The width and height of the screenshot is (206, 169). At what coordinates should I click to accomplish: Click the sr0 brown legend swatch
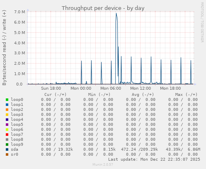[x=7, y=154]
